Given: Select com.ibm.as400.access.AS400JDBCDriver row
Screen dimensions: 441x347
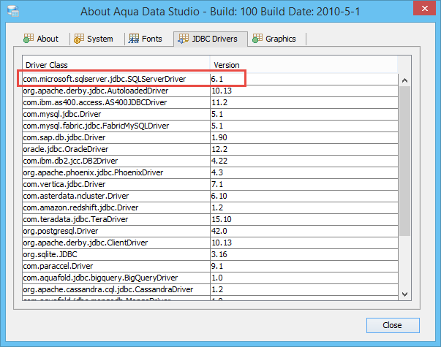Looking at the screenshot, I should [x=210, y=102].
